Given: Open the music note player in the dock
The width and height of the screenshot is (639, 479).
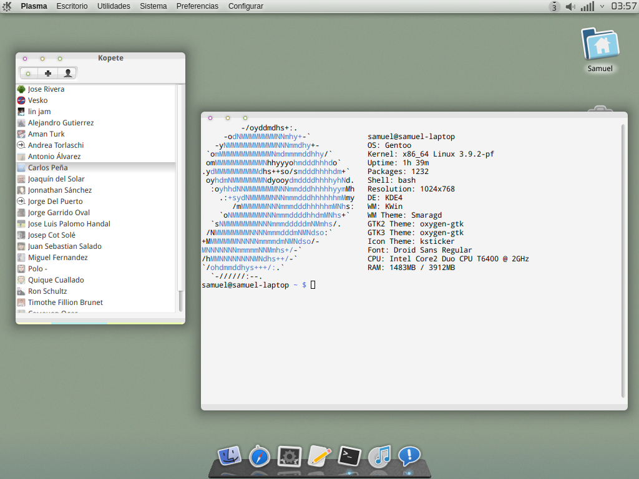Looking at the screenshot, I should click(379, 456).
